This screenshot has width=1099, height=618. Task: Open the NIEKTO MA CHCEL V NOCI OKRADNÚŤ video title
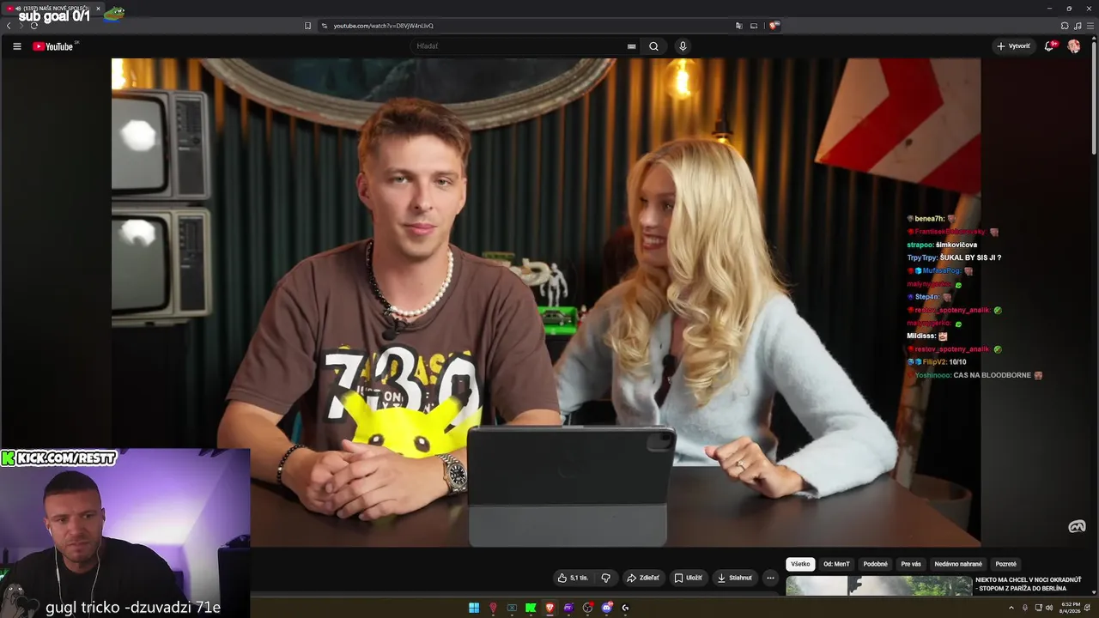point(1029,584)
